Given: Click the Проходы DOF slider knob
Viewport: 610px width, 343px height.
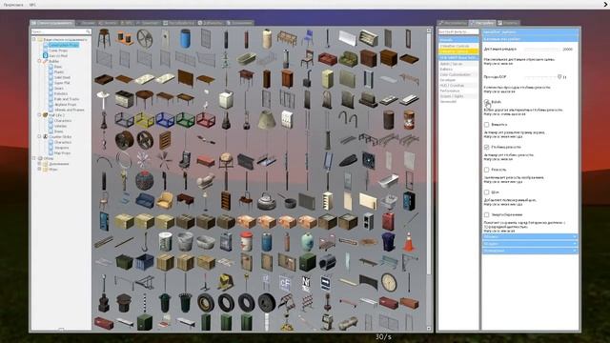Looking at the screenshot, I should (559, 77).
